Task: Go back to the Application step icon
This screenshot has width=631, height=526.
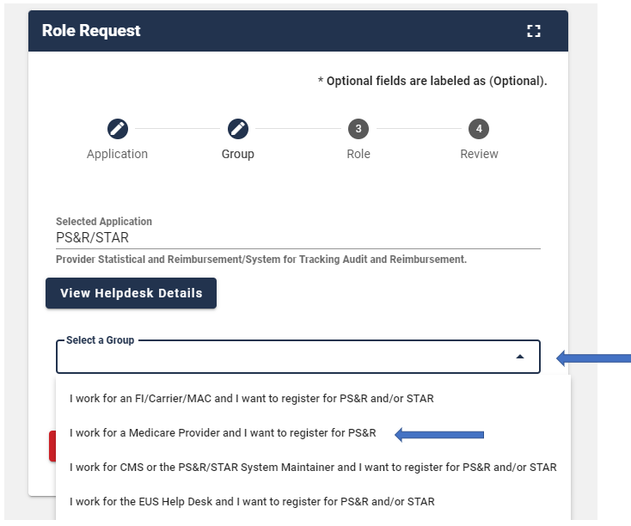Action: (x=118, y=129)
